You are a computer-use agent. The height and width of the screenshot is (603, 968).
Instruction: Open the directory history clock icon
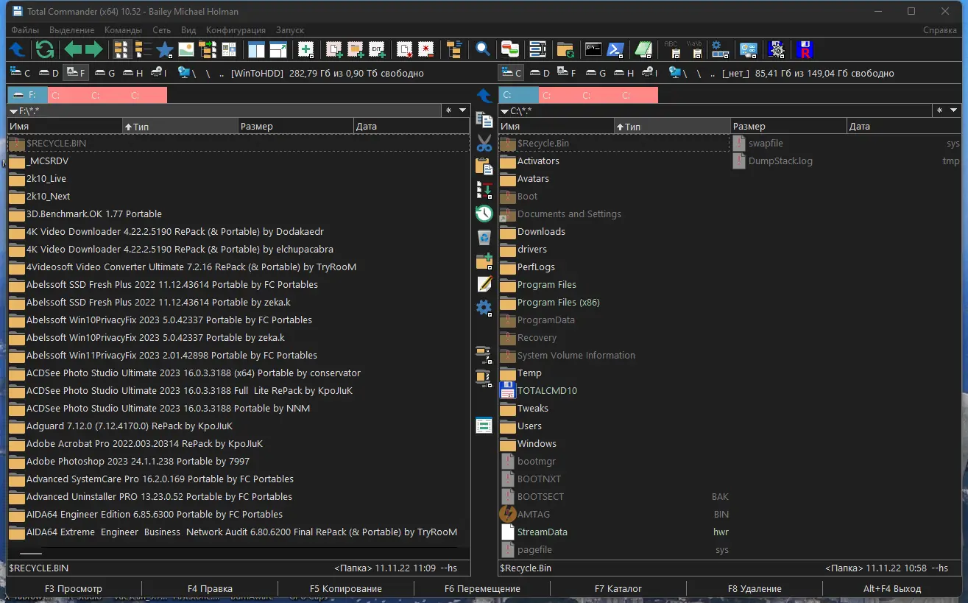(x=484, y=214)
